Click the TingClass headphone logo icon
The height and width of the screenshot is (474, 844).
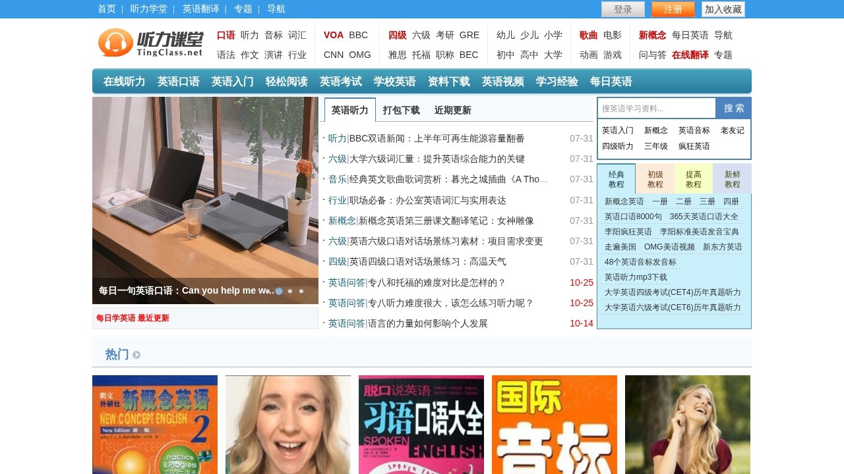pyautogui.click(x=116, y=43)
